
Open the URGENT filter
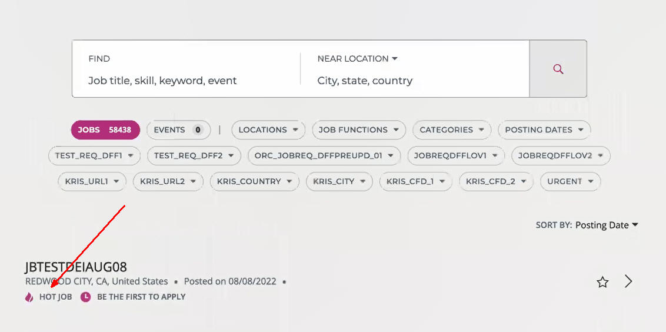click(x=571, y=181)
